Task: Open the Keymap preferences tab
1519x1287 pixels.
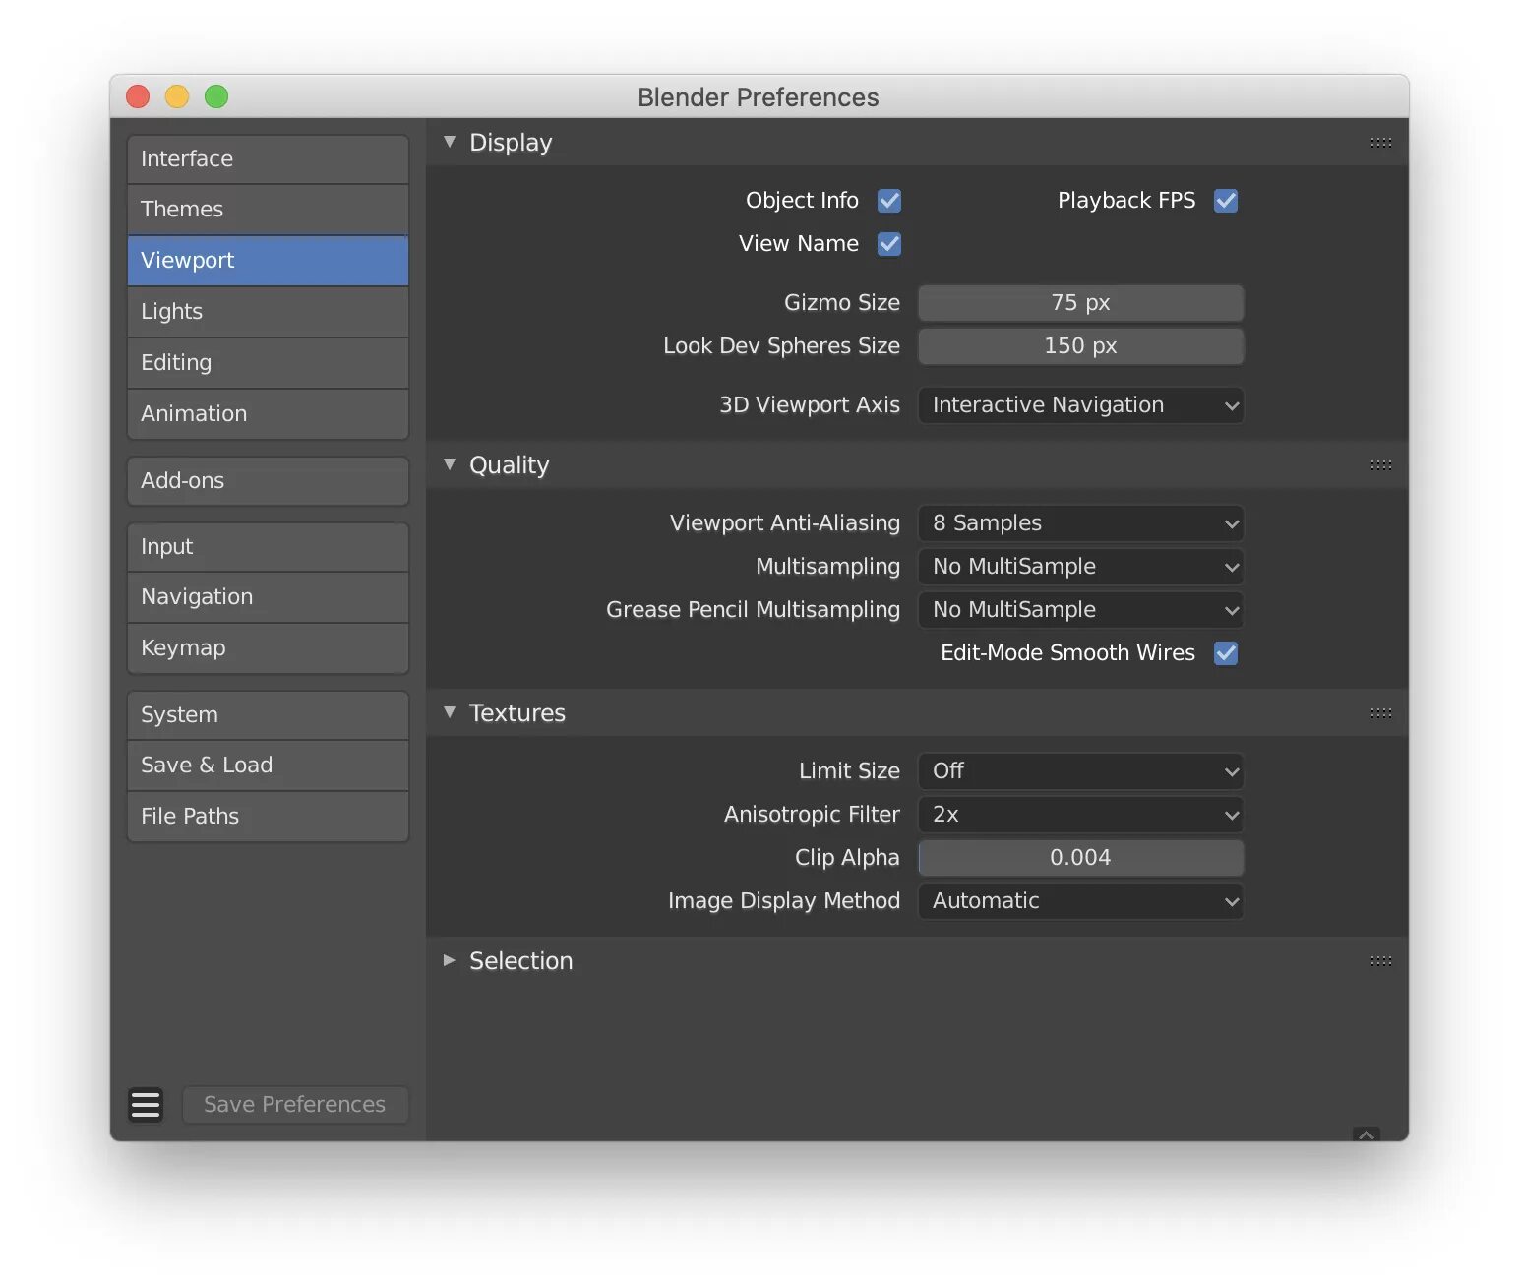Action: click(x=268, y=648)
